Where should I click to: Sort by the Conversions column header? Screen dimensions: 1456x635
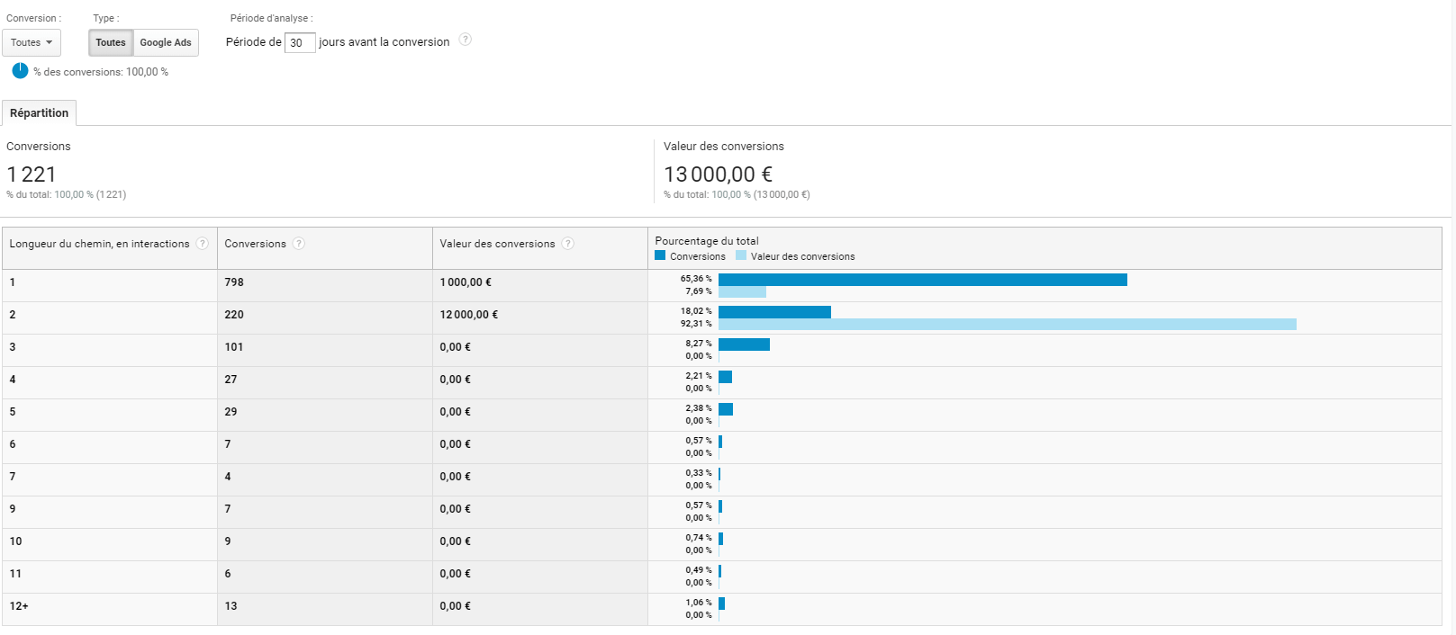point(255,244)
